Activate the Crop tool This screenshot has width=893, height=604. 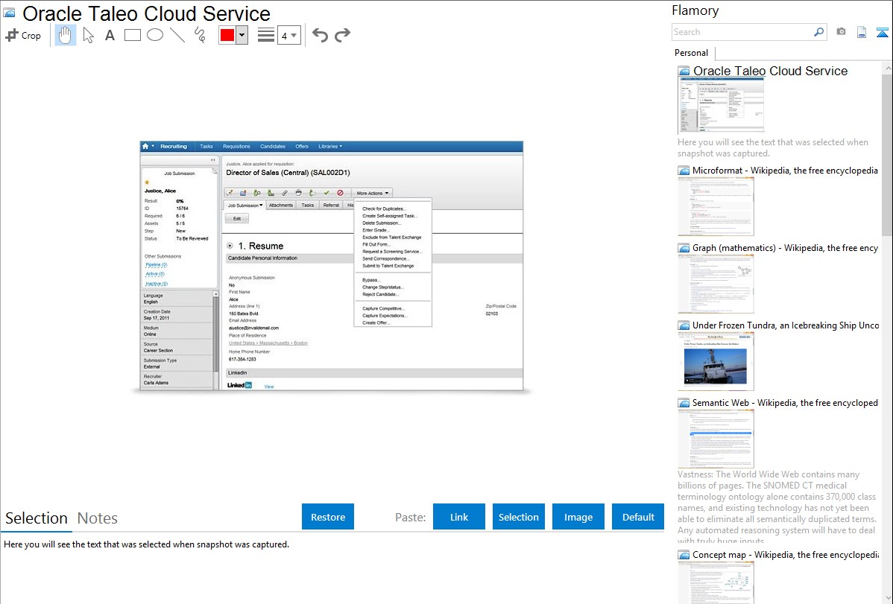tap(23, 35)
